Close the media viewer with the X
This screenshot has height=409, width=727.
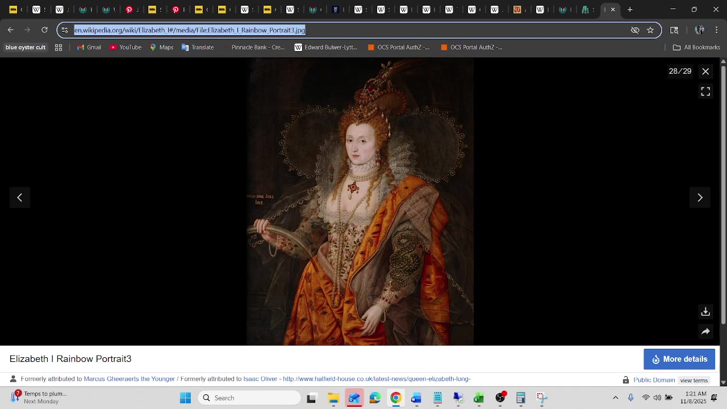[x=705, y=71]
